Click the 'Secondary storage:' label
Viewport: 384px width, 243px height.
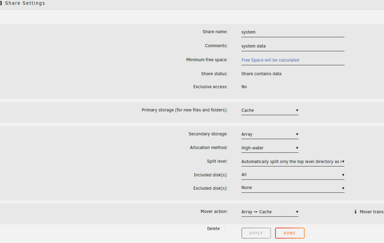[208, 134]
